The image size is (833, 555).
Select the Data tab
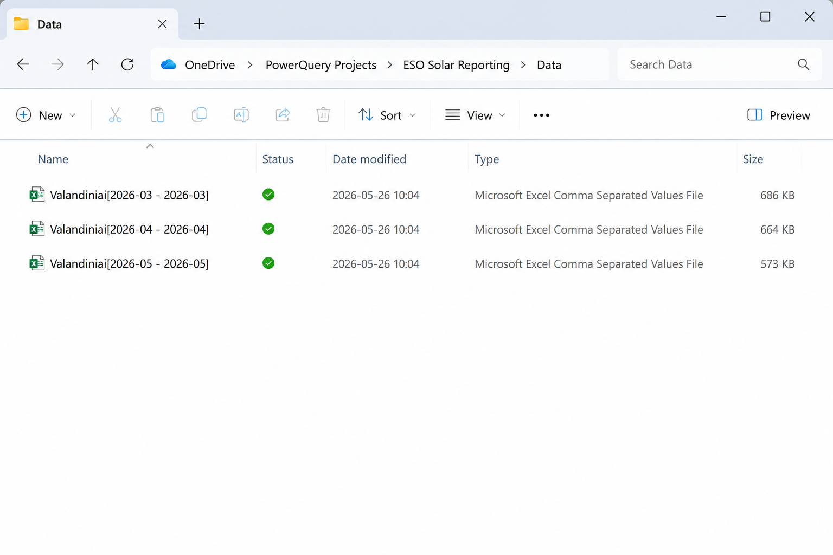coord(92,24)
